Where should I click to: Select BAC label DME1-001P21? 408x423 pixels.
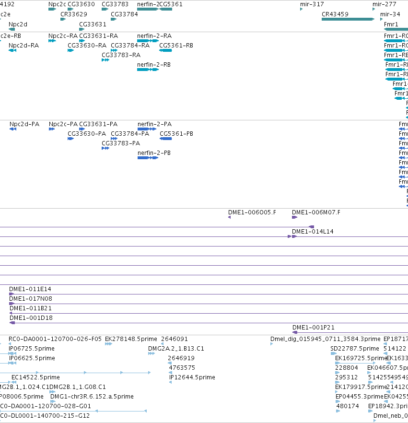314,328
